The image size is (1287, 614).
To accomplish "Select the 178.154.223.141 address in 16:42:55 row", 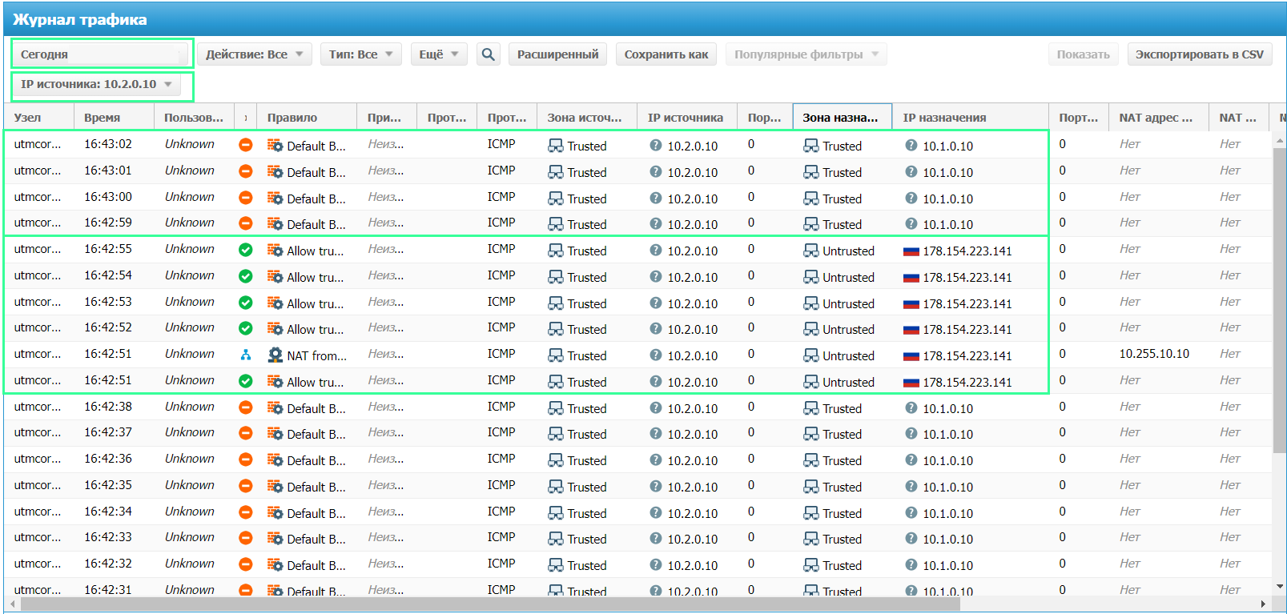I will [x=967, y=251].
